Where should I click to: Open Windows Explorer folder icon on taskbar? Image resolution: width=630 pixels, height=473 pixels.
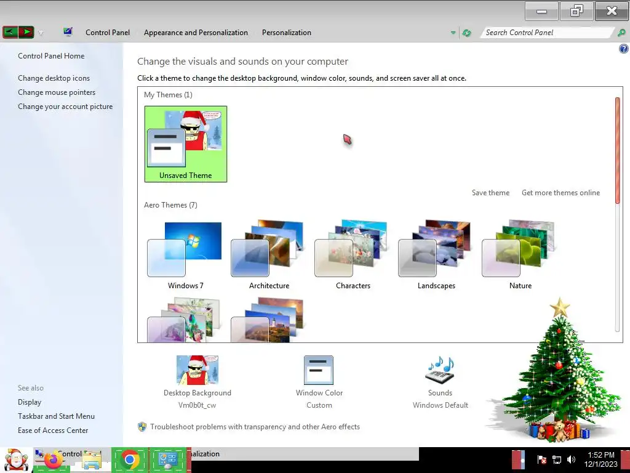click(92, 460)
